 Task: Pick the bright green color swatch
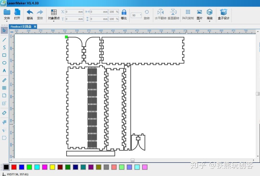(x=29, y=167)
